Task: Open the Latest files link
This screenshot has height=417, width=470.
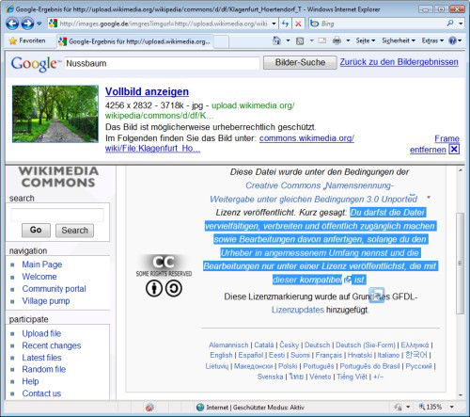Action: (x=41, y=358)
